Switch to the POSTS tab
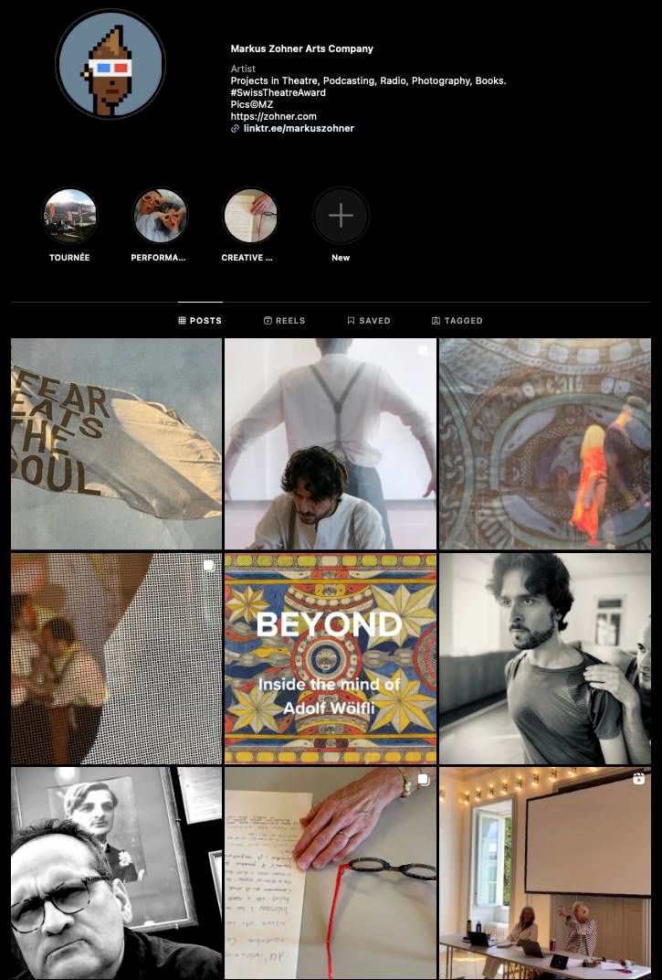The image size is (662, 980). 200,321
